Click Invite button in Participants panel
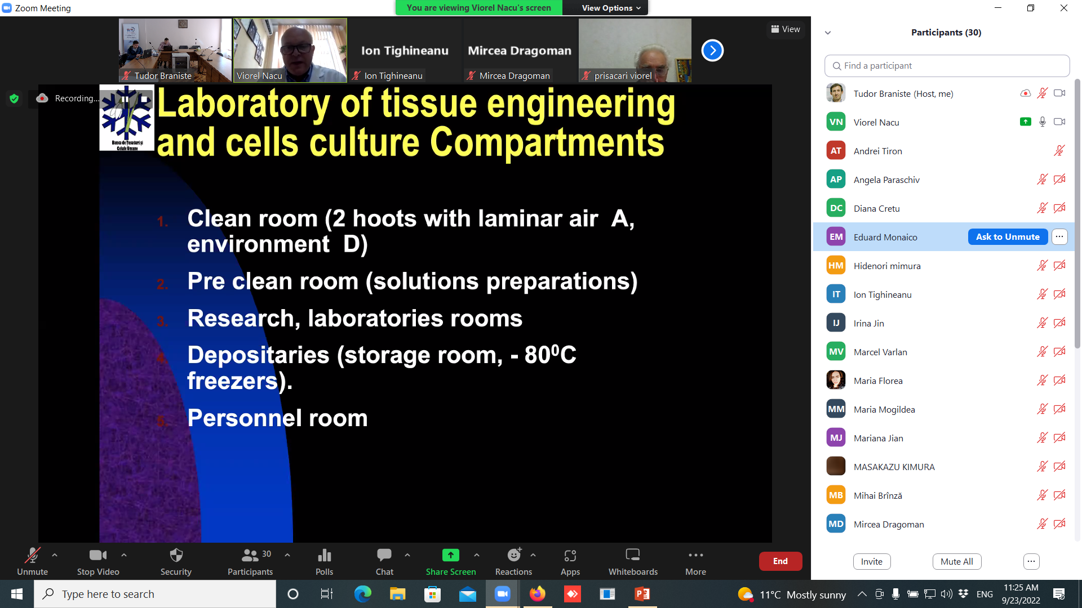This screenshot has height=608, width=1082. coord(872,561)
